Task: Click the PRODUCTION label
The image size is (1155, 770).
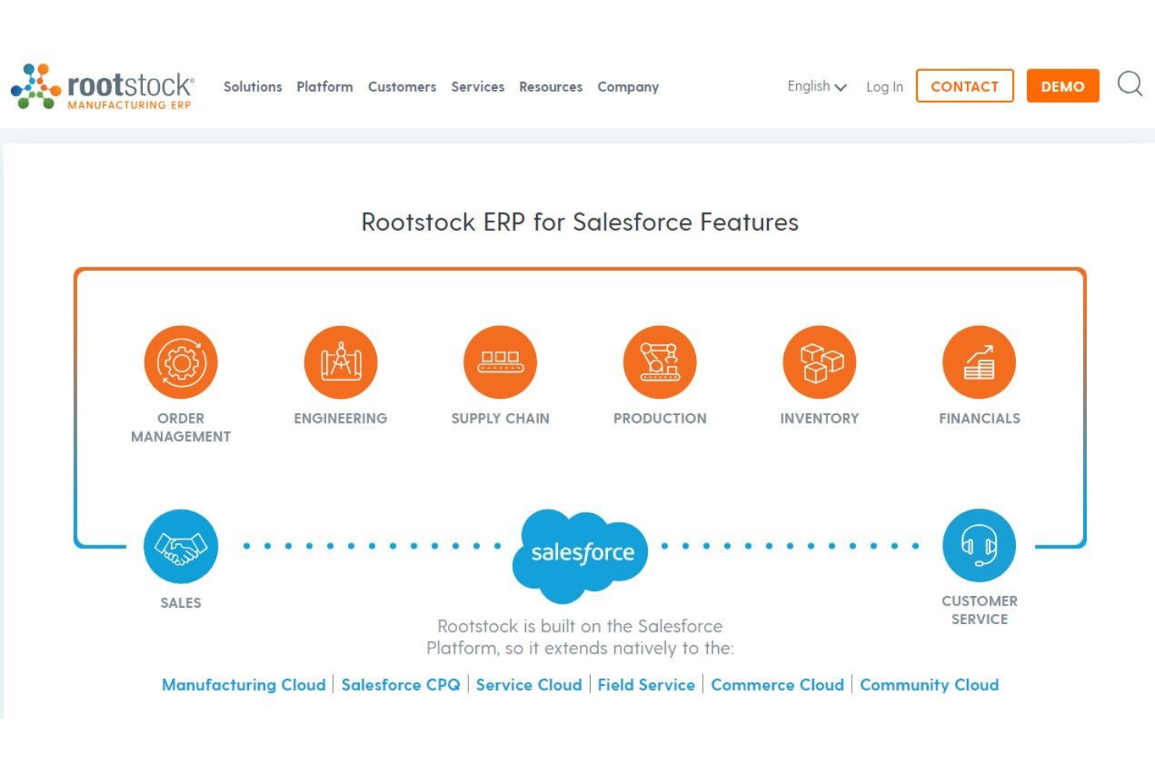Action: 660,418
